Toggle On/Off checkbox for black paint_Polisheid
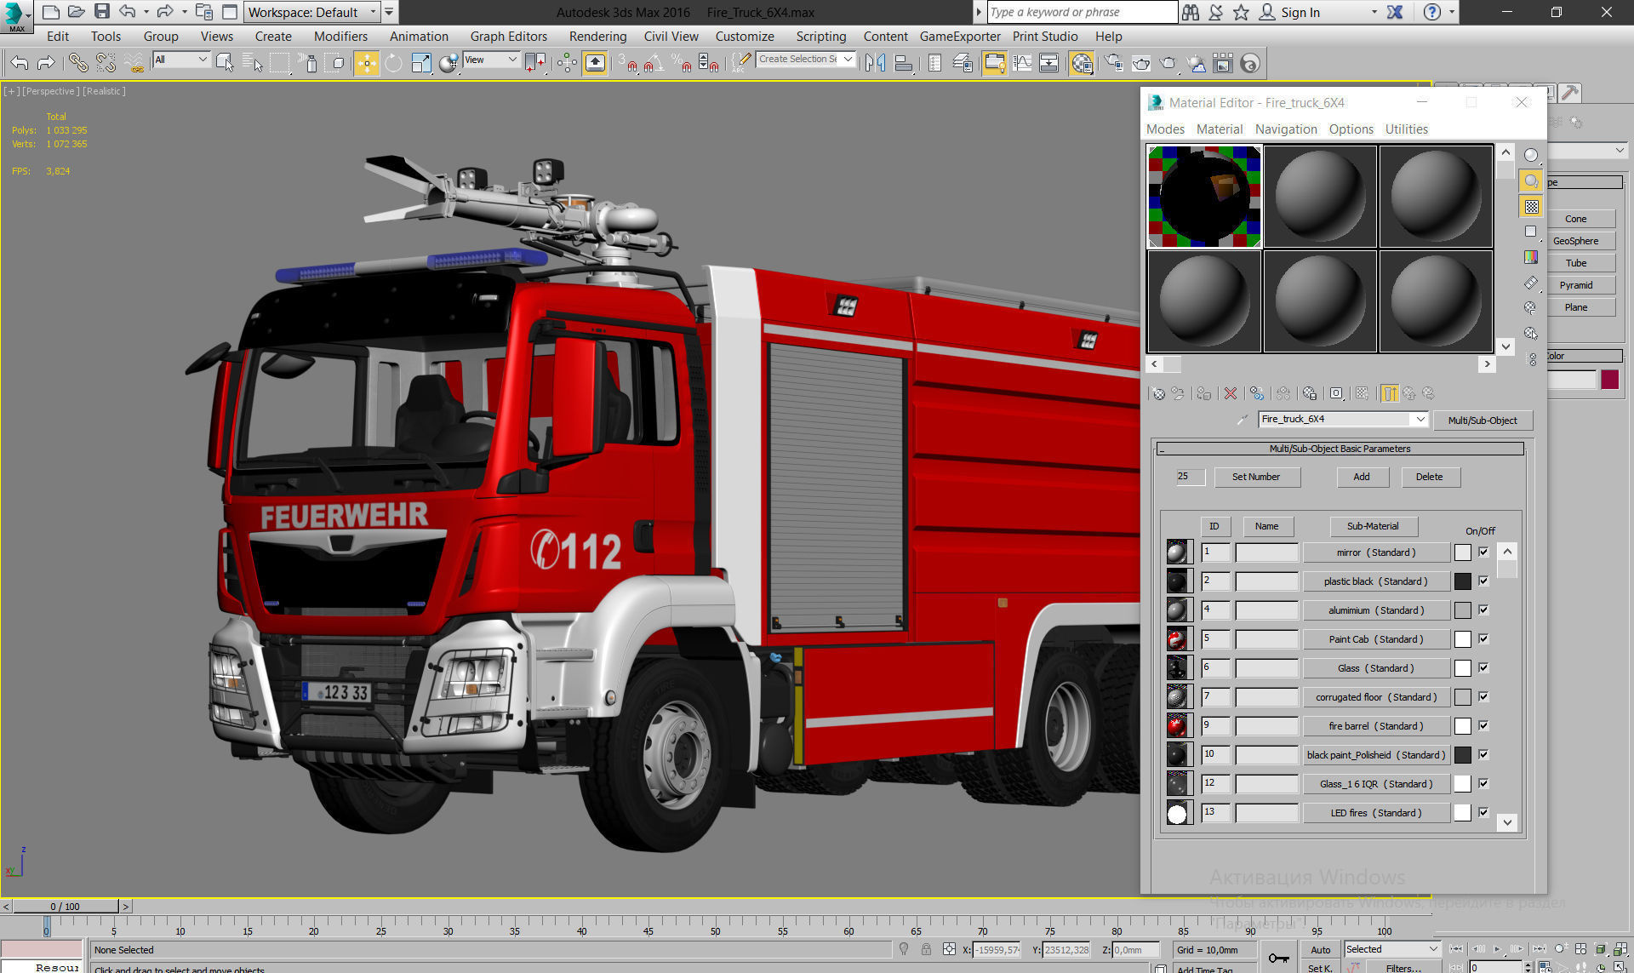This screenshot has width=1634, height=973. (x=1483, y=754)
